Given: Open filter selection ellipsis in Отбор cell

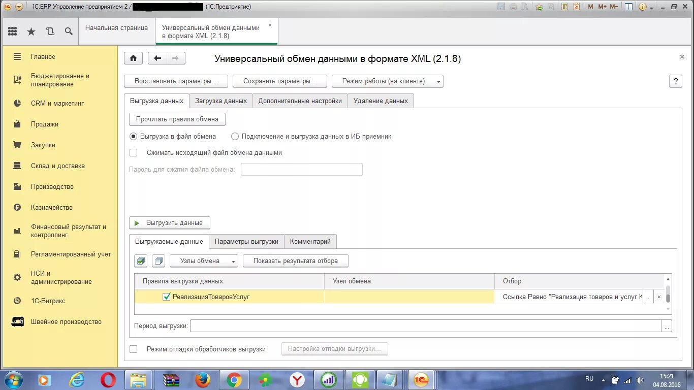Looking at the screenshot, I should pyautogui.click(x=648, y=297).
